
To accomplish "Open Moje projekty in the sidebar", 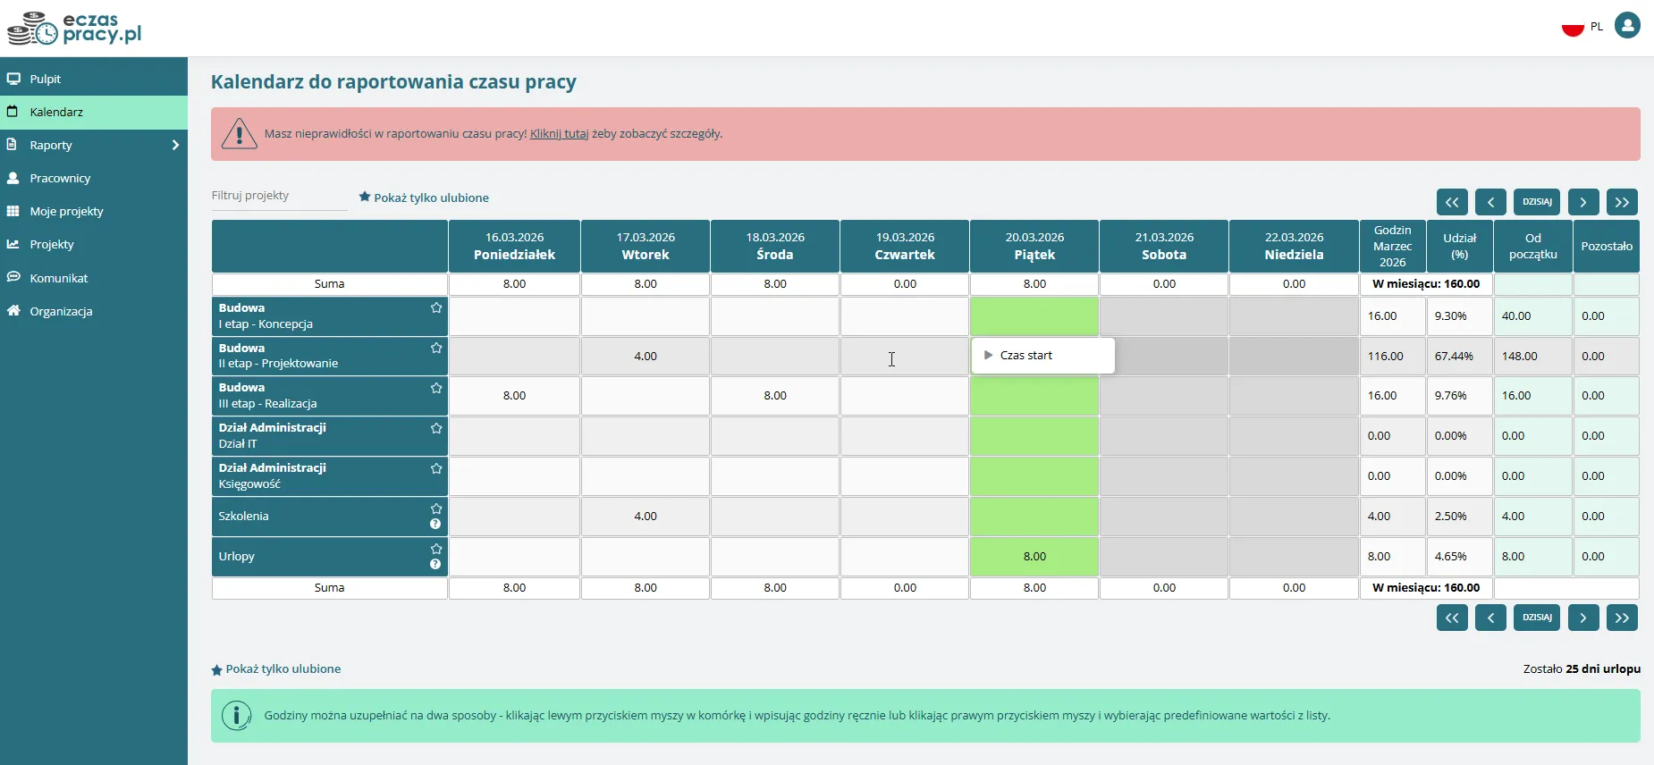I will click(x=66, y=211).
